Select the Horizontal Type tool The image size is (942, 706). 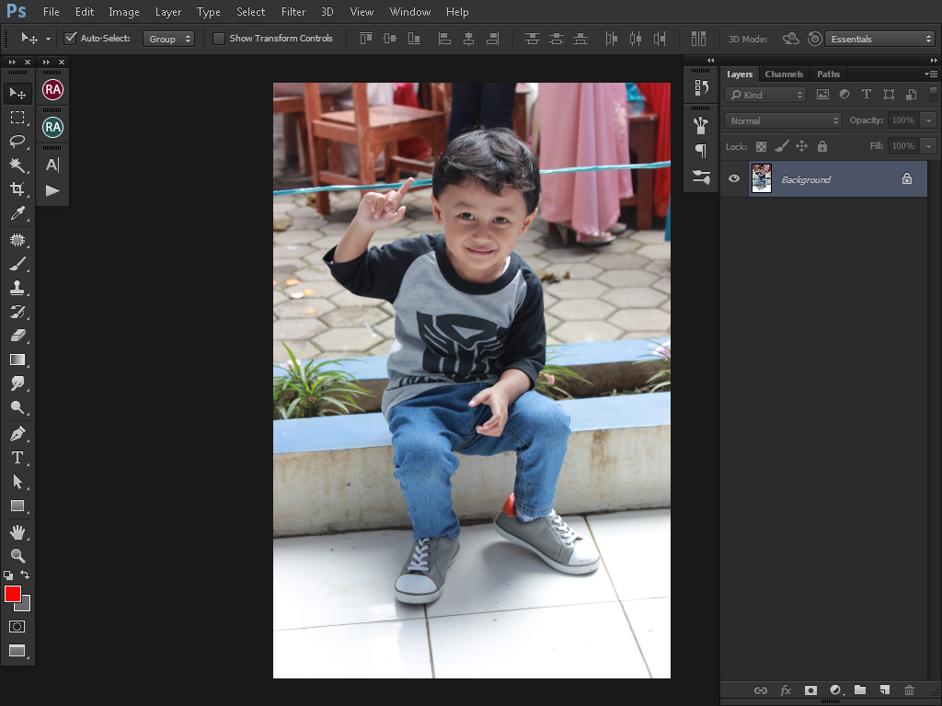(x=17, y=457)
